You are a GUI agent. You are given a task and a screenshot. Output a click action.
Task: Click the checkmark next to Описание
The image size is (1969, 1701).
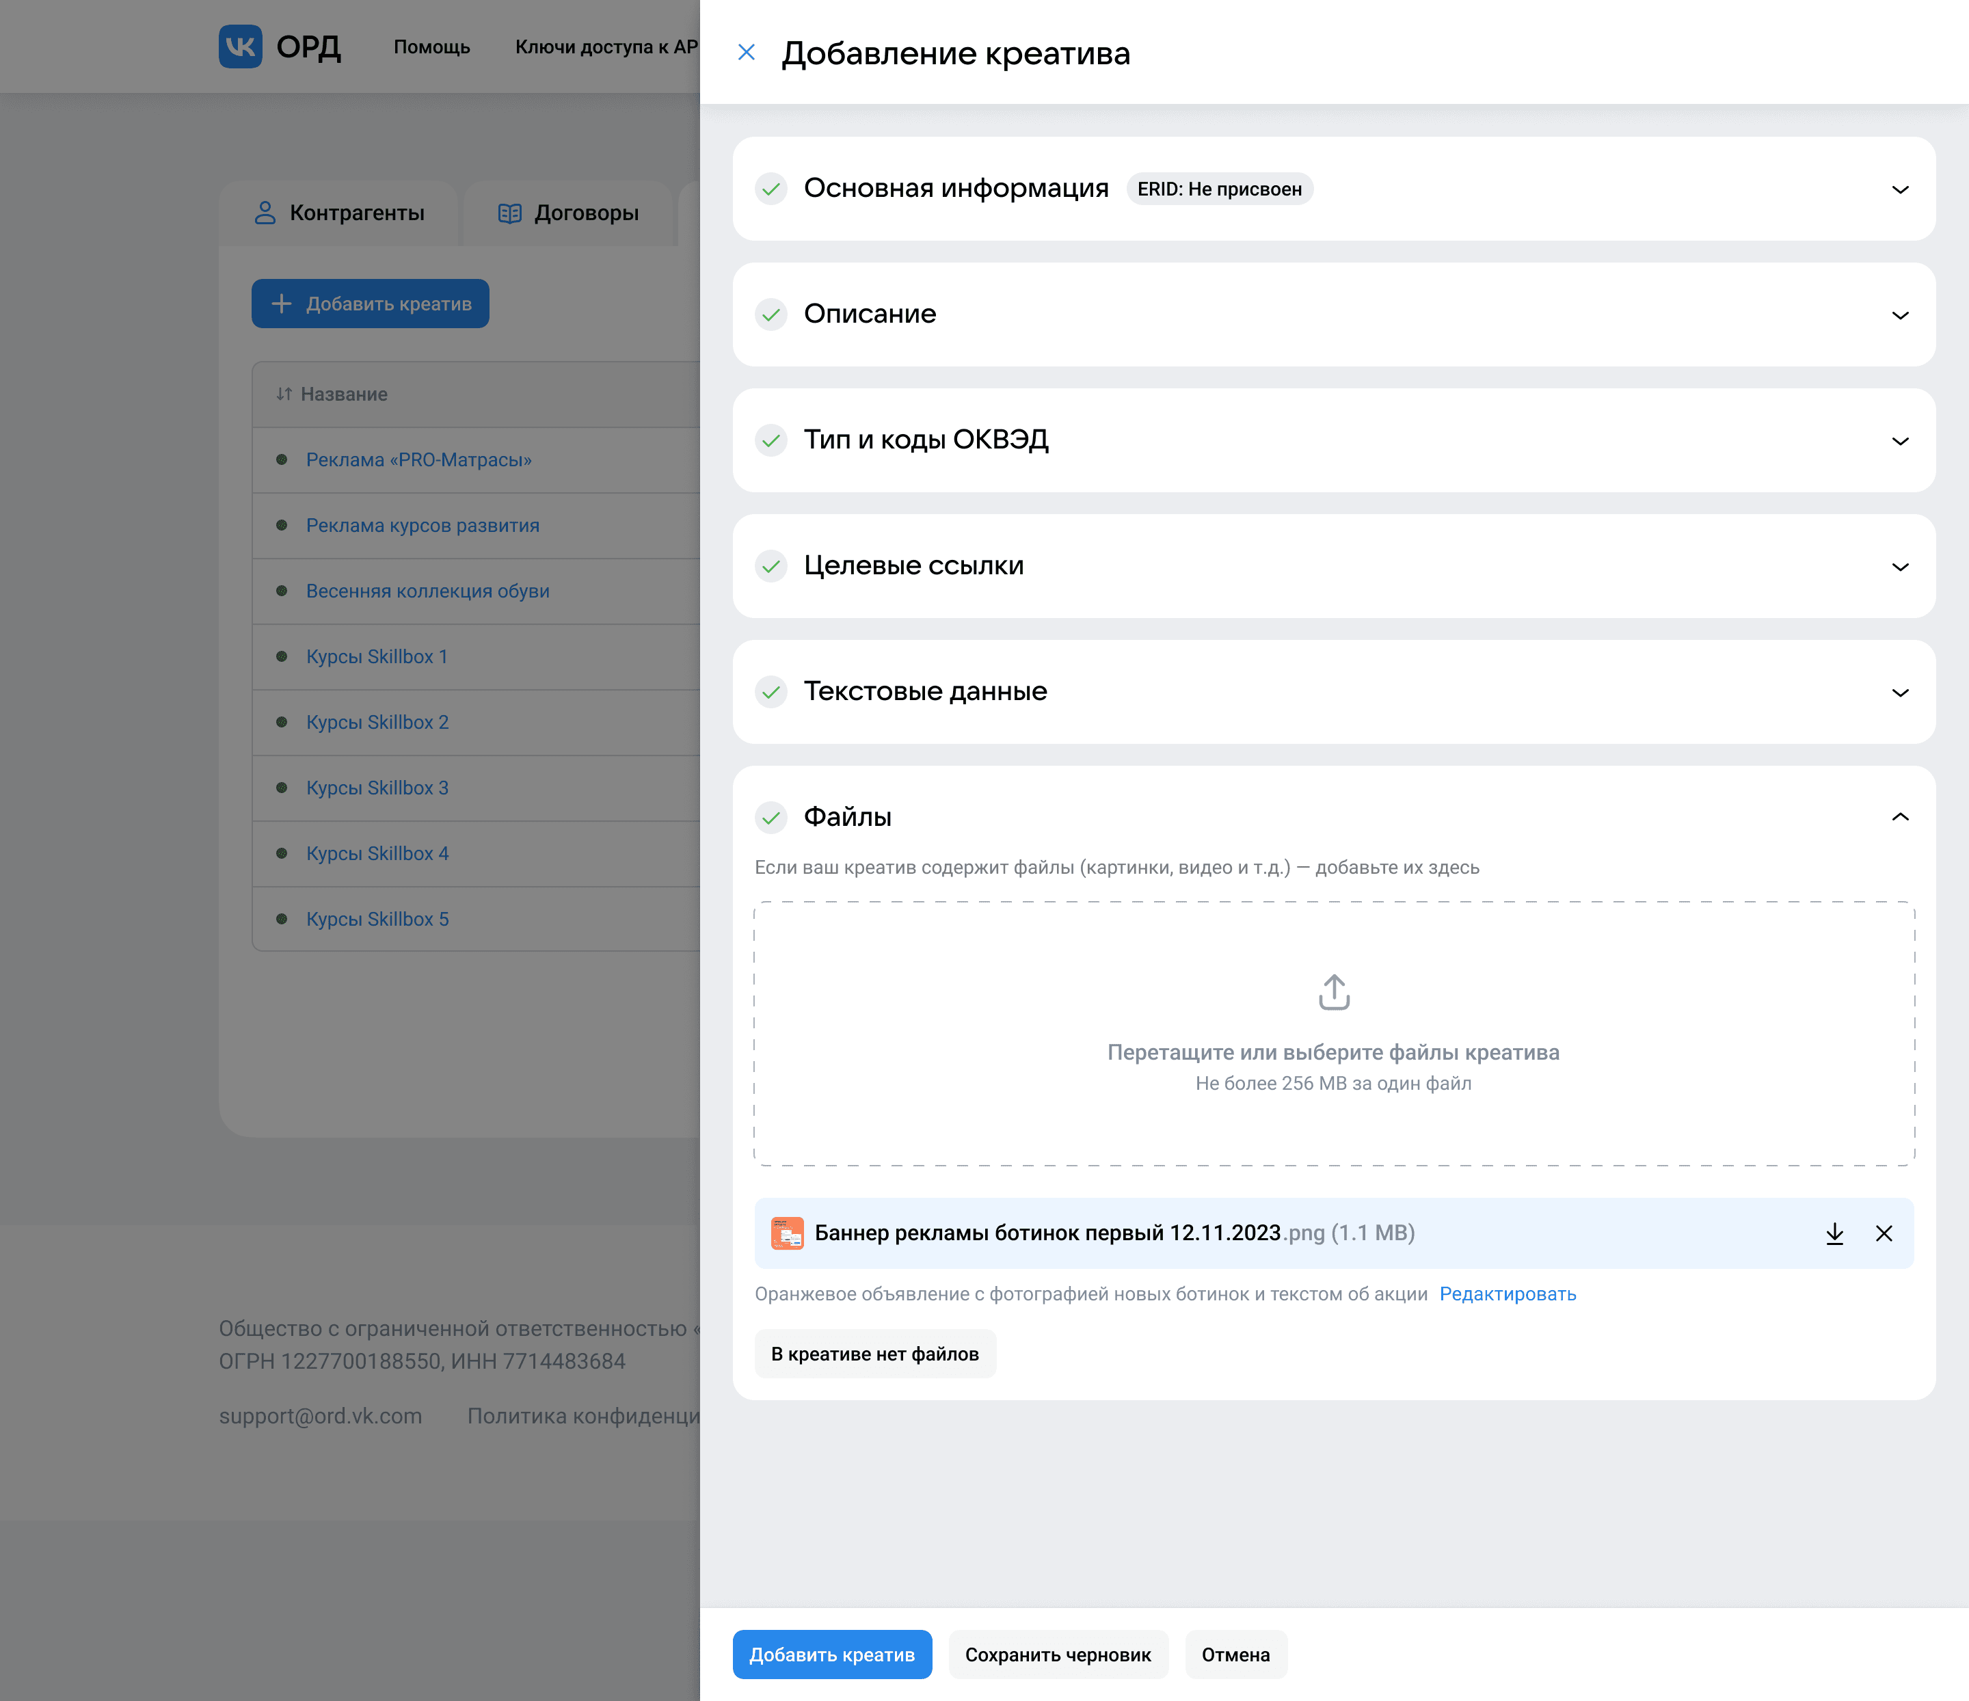tap(771, 314)
